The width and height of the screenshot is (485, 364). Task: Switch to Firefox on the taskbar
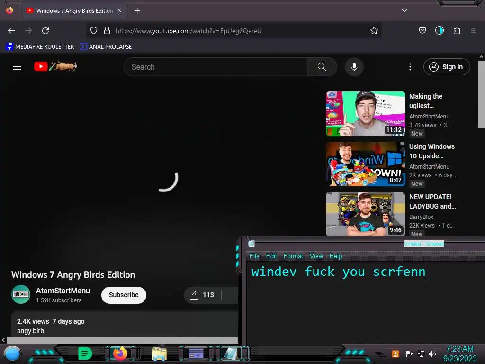[120, 354]
